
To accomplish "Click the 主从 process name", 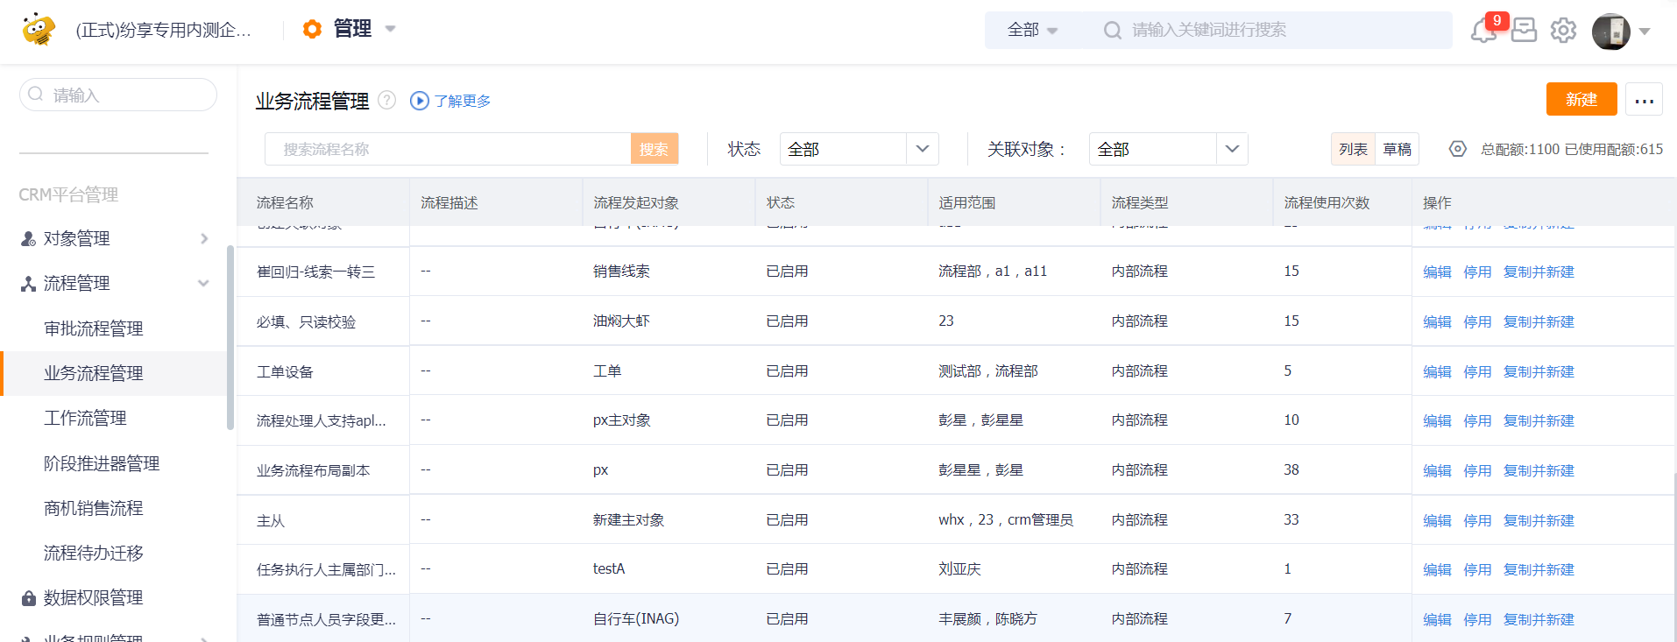I will coord(271,520).
